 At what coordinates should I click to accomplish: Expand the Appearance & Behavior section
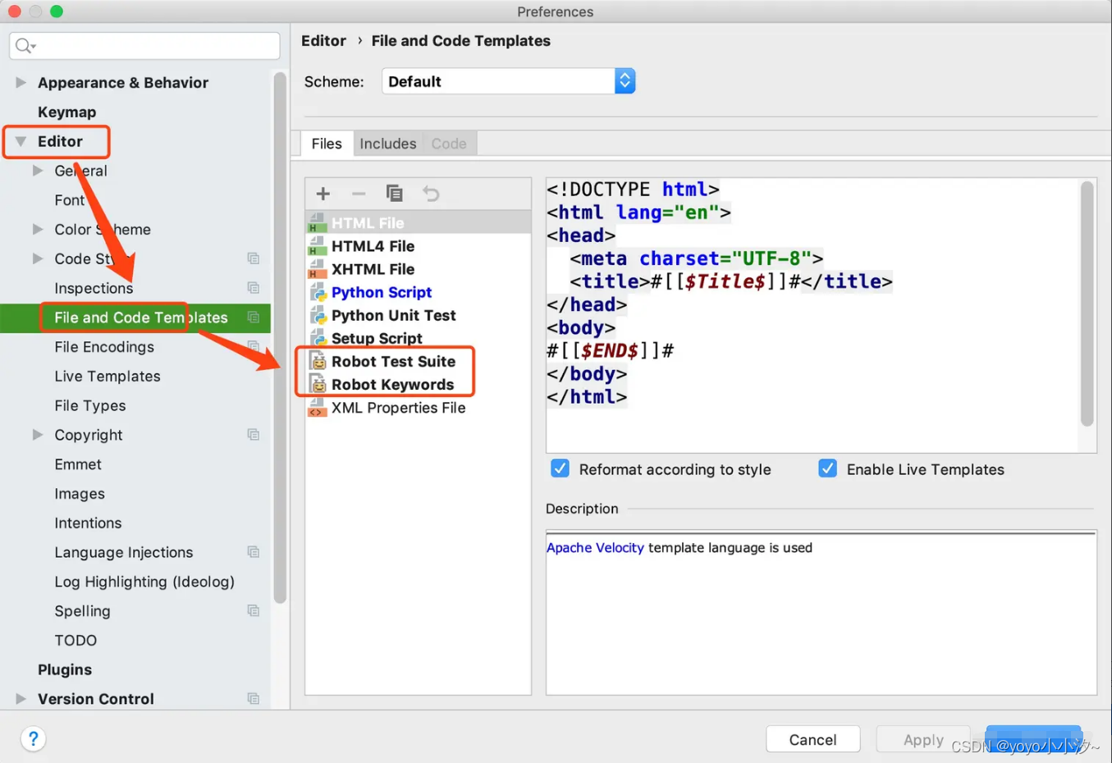tap(21, 82)
